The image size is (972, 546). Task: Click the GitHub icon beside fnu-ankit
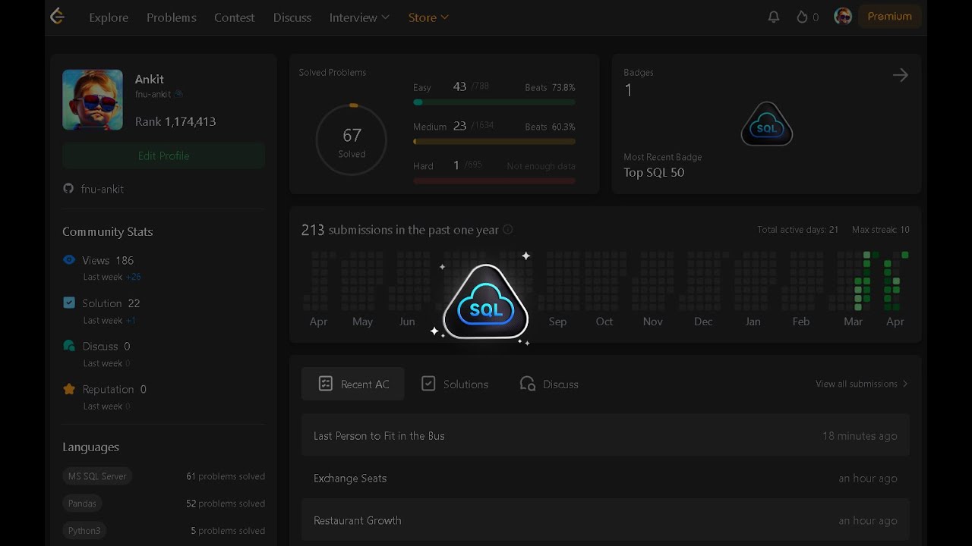[x=68, y=189]
